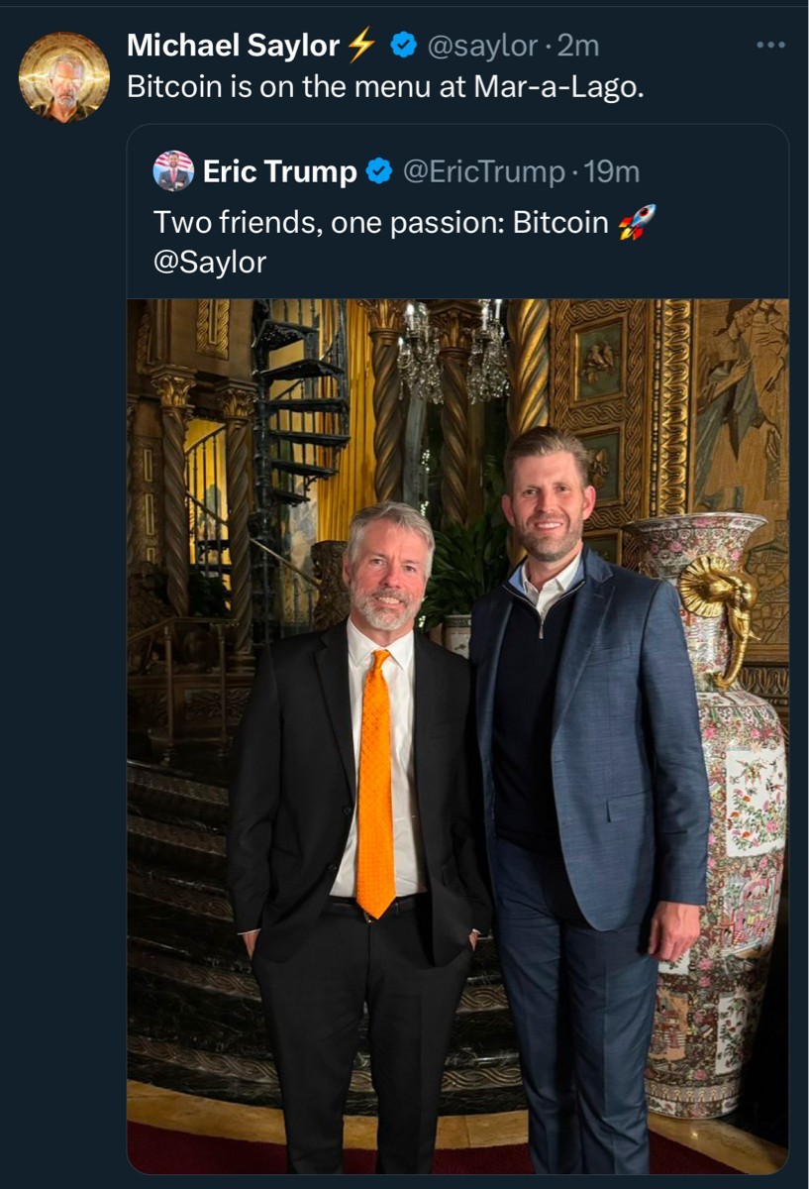Open the Mar-a-Lago photo of the two men
This screenshot has height=1189, width=809.
point(457,735)
